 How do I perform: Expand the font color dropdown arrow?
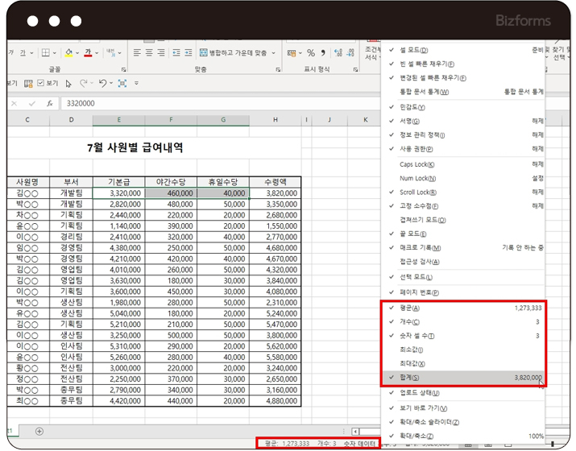(x=97, y=53)
